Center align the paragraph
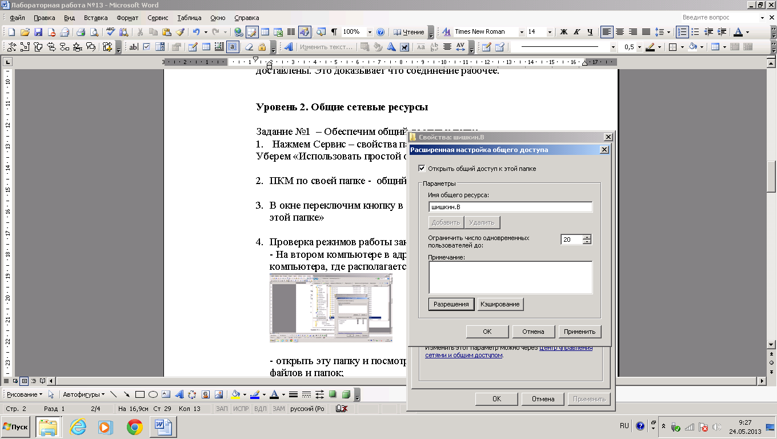The width and height of the screenshot is (777, 439). [x=619, y=32]
